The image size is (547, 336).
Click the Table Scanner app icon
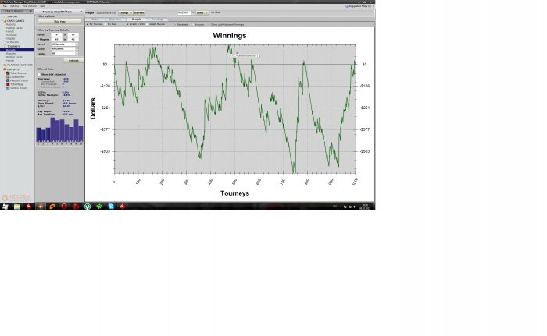8,73
